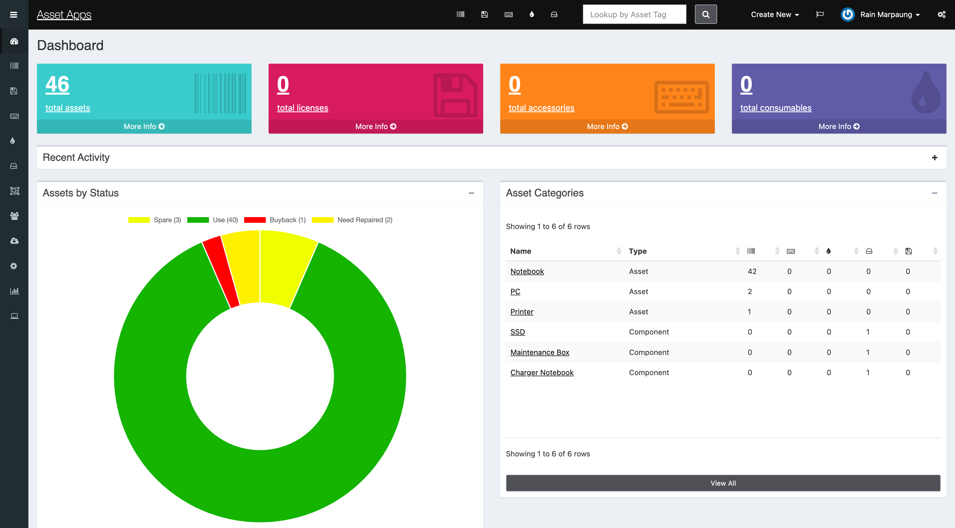Viewport: 955px width, 528px height.
Task: Expand the Recent Activity panel
Action: coord(935,157)
